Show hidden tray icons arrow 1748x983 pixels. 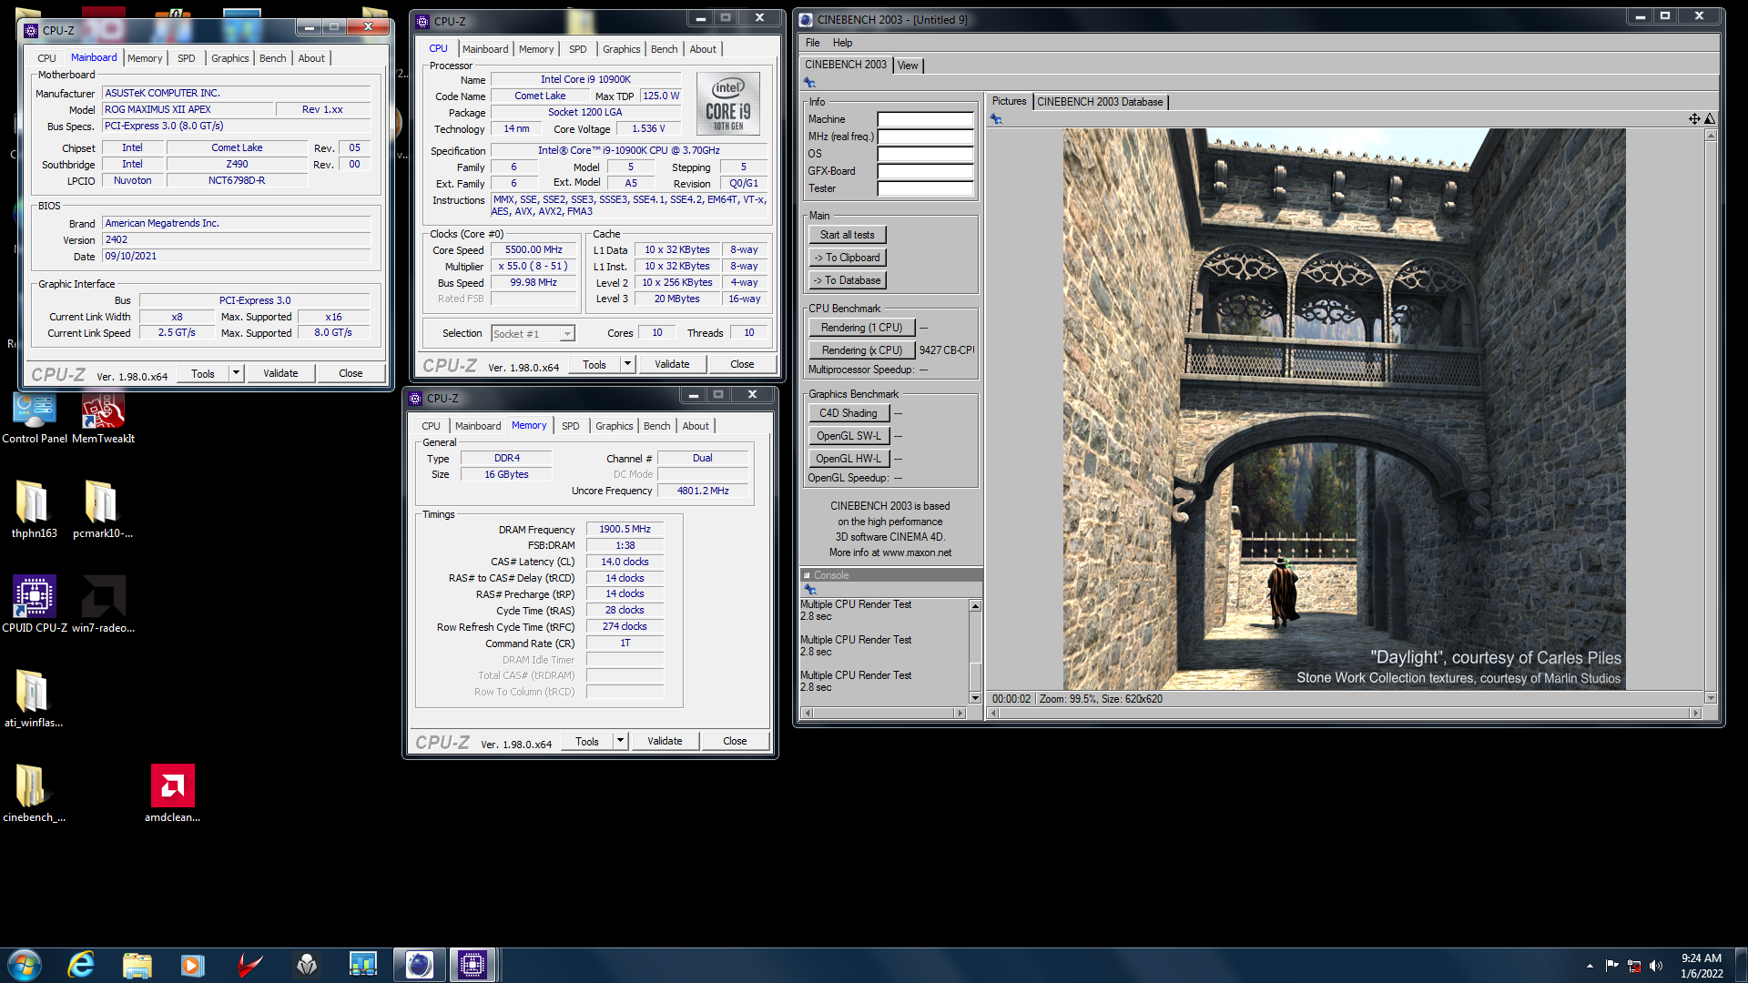tap(1590, 966)
